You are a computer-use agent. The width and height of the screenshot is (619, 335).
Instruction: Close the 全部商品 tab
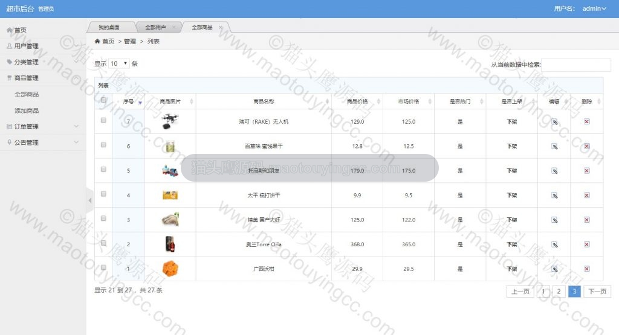[220, 27]
